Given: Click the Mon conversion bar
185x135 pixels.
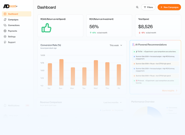Looking at the screenshot, I should (73, 77).
